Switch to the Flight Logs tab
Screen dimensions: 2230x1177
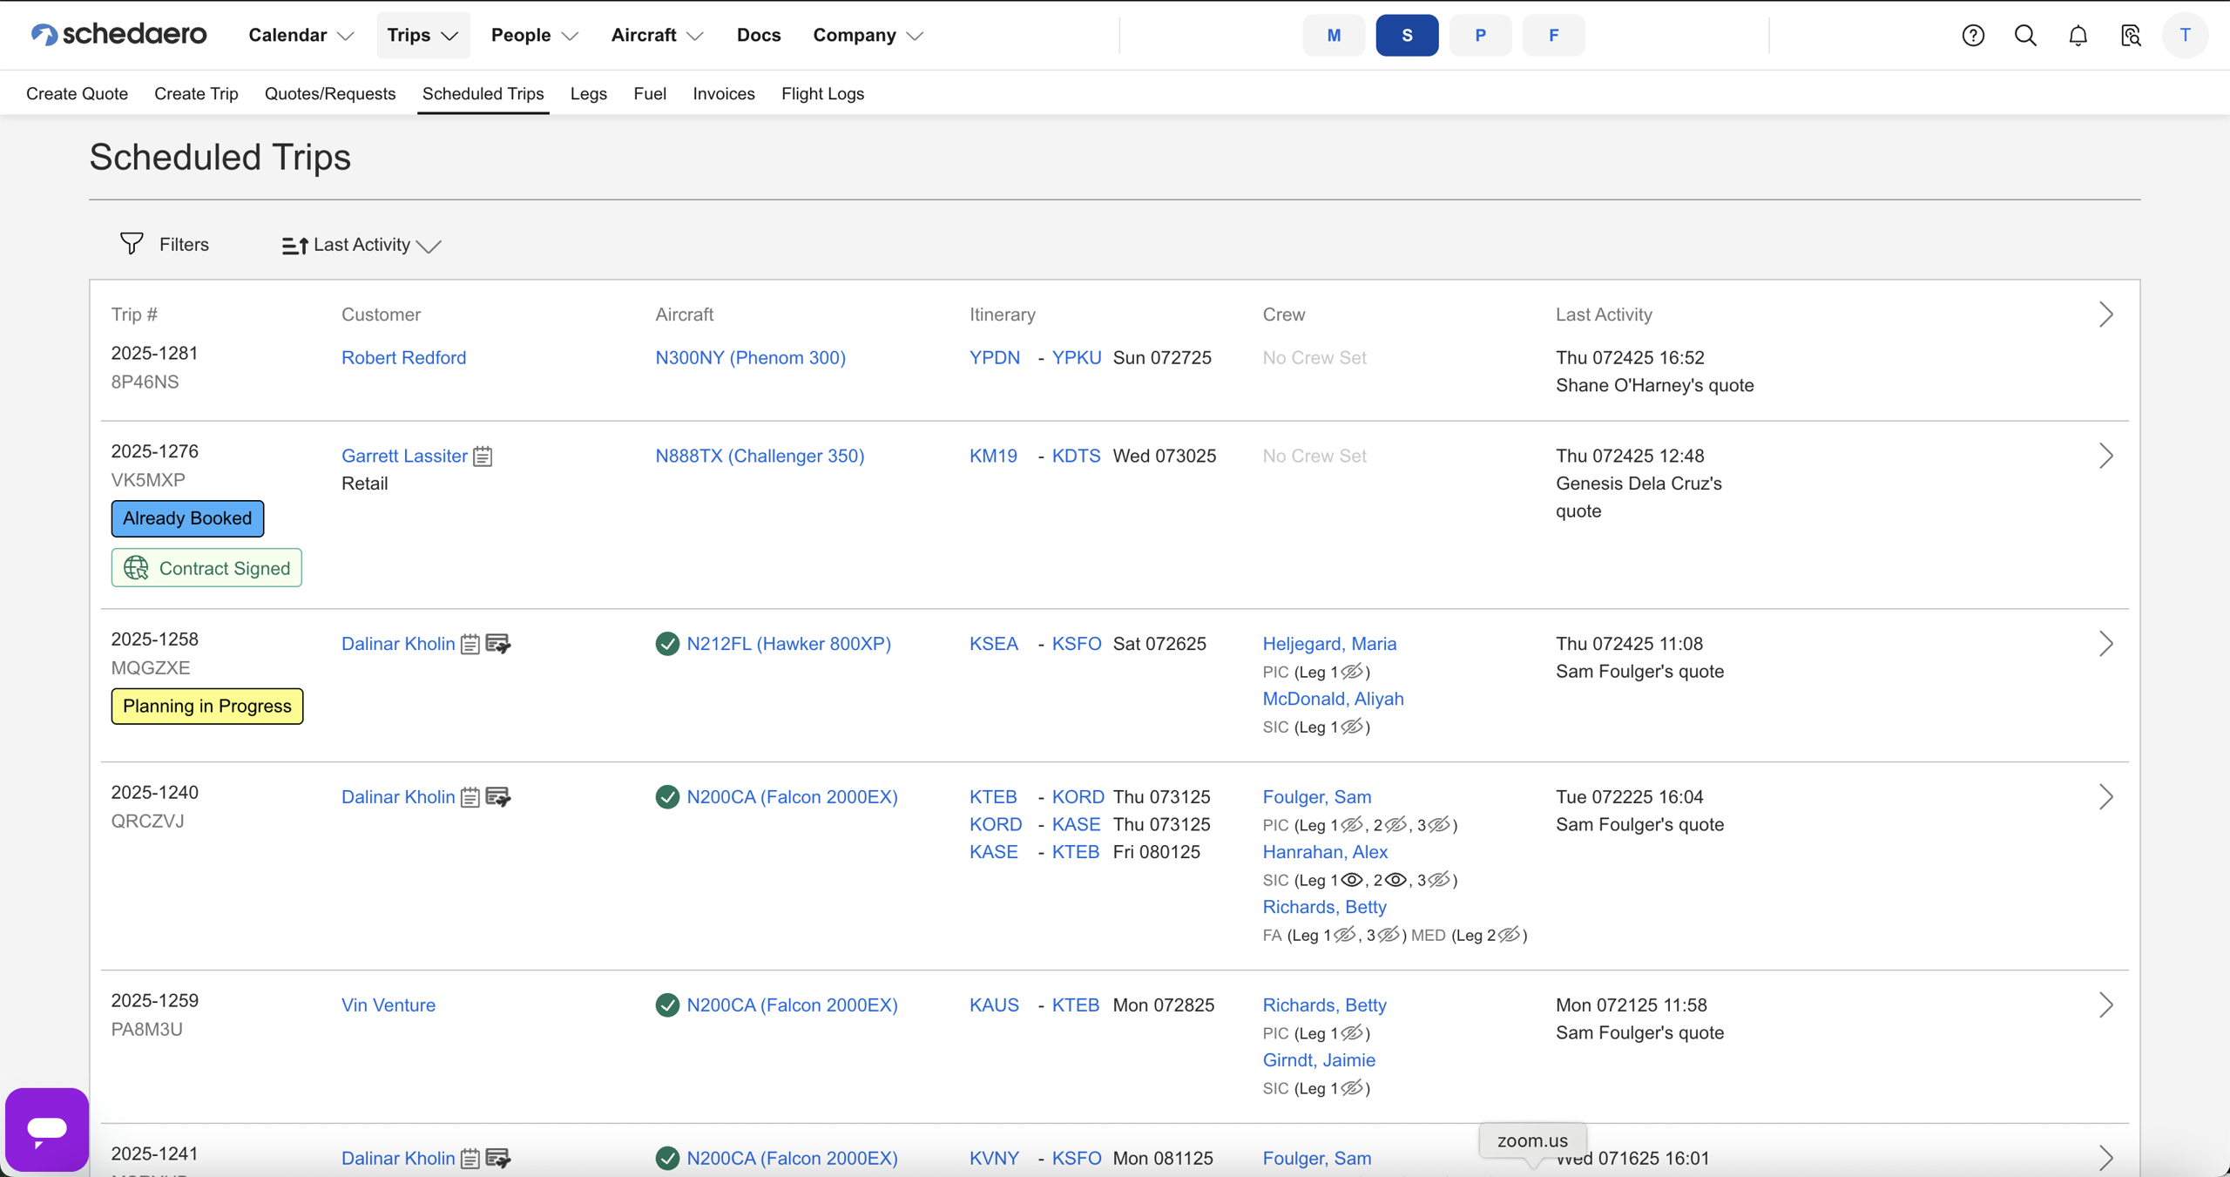pos(822,93)
